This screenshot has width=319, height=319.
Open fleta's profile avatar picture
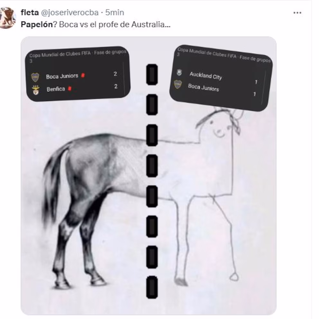click(x=7, y=18)
